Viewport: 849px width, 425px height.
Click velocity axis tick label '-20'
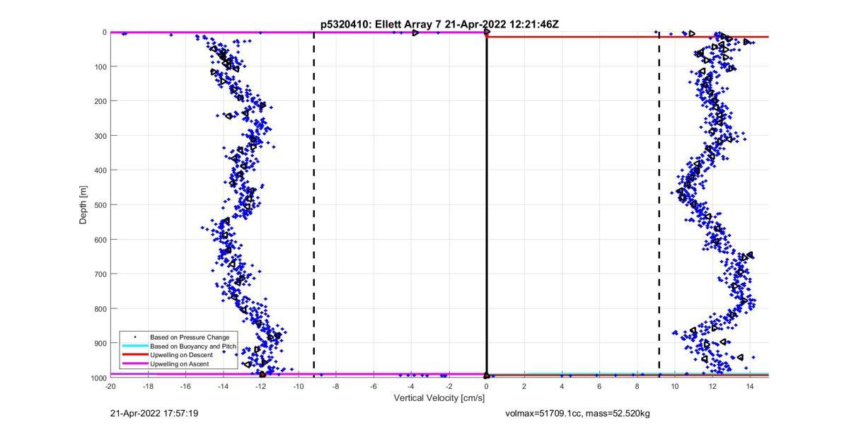110,387
